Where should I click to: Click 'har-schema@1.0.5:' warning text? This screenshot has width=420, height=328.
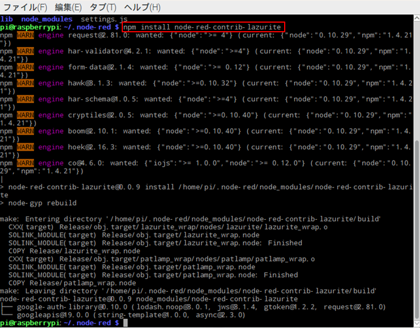pos(103,99)
